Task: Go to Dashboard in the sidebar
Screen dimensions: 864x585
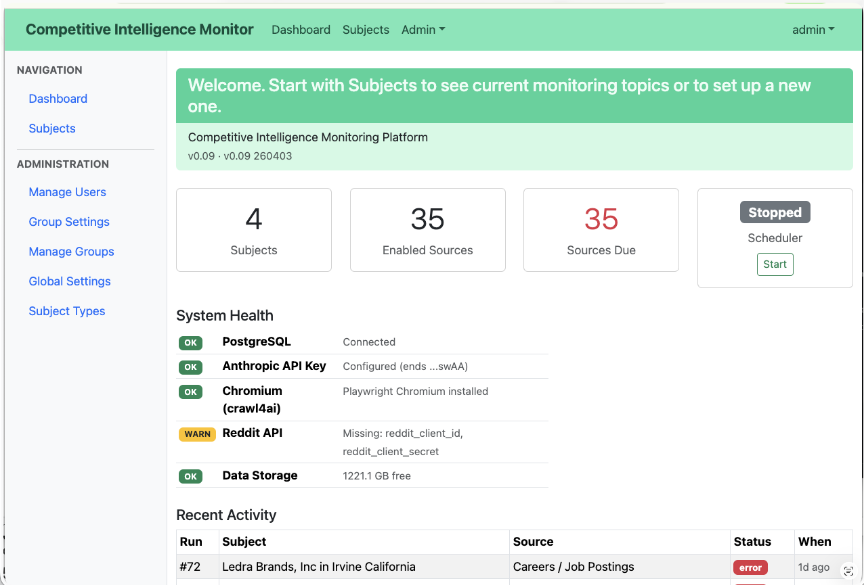Action: pos(58,99)
